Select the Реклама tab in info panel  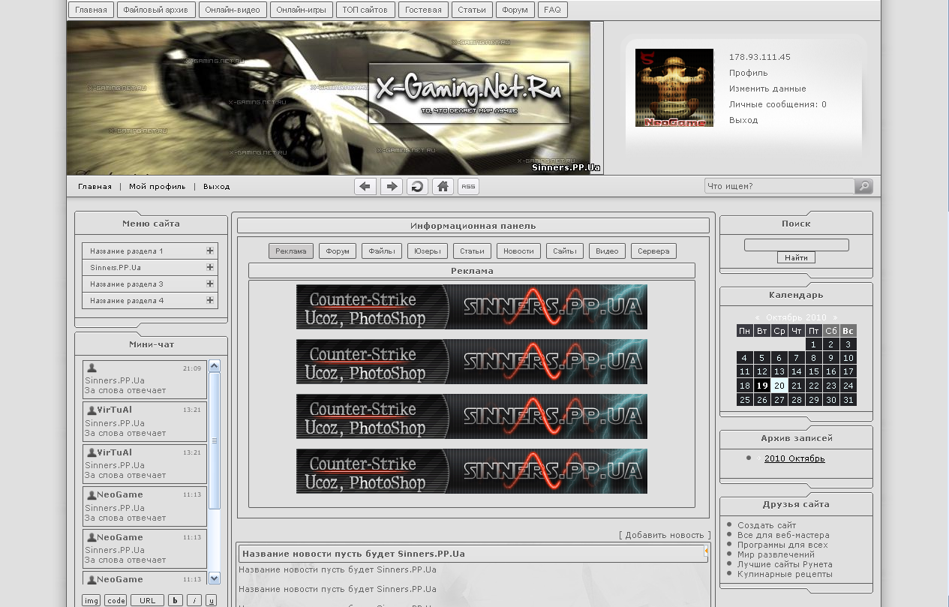(291, 251)
